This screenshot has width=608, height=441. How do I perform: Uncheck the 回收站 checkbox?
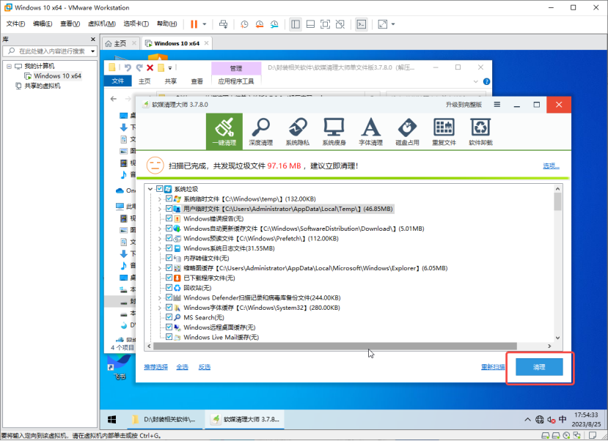(x=169, y=288)
